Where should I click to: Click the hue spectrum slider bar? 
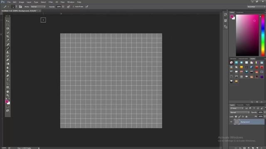[263, 35]
